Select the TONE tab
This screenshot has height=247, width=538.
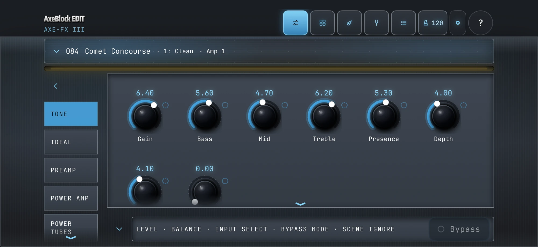tap(71, 114)
